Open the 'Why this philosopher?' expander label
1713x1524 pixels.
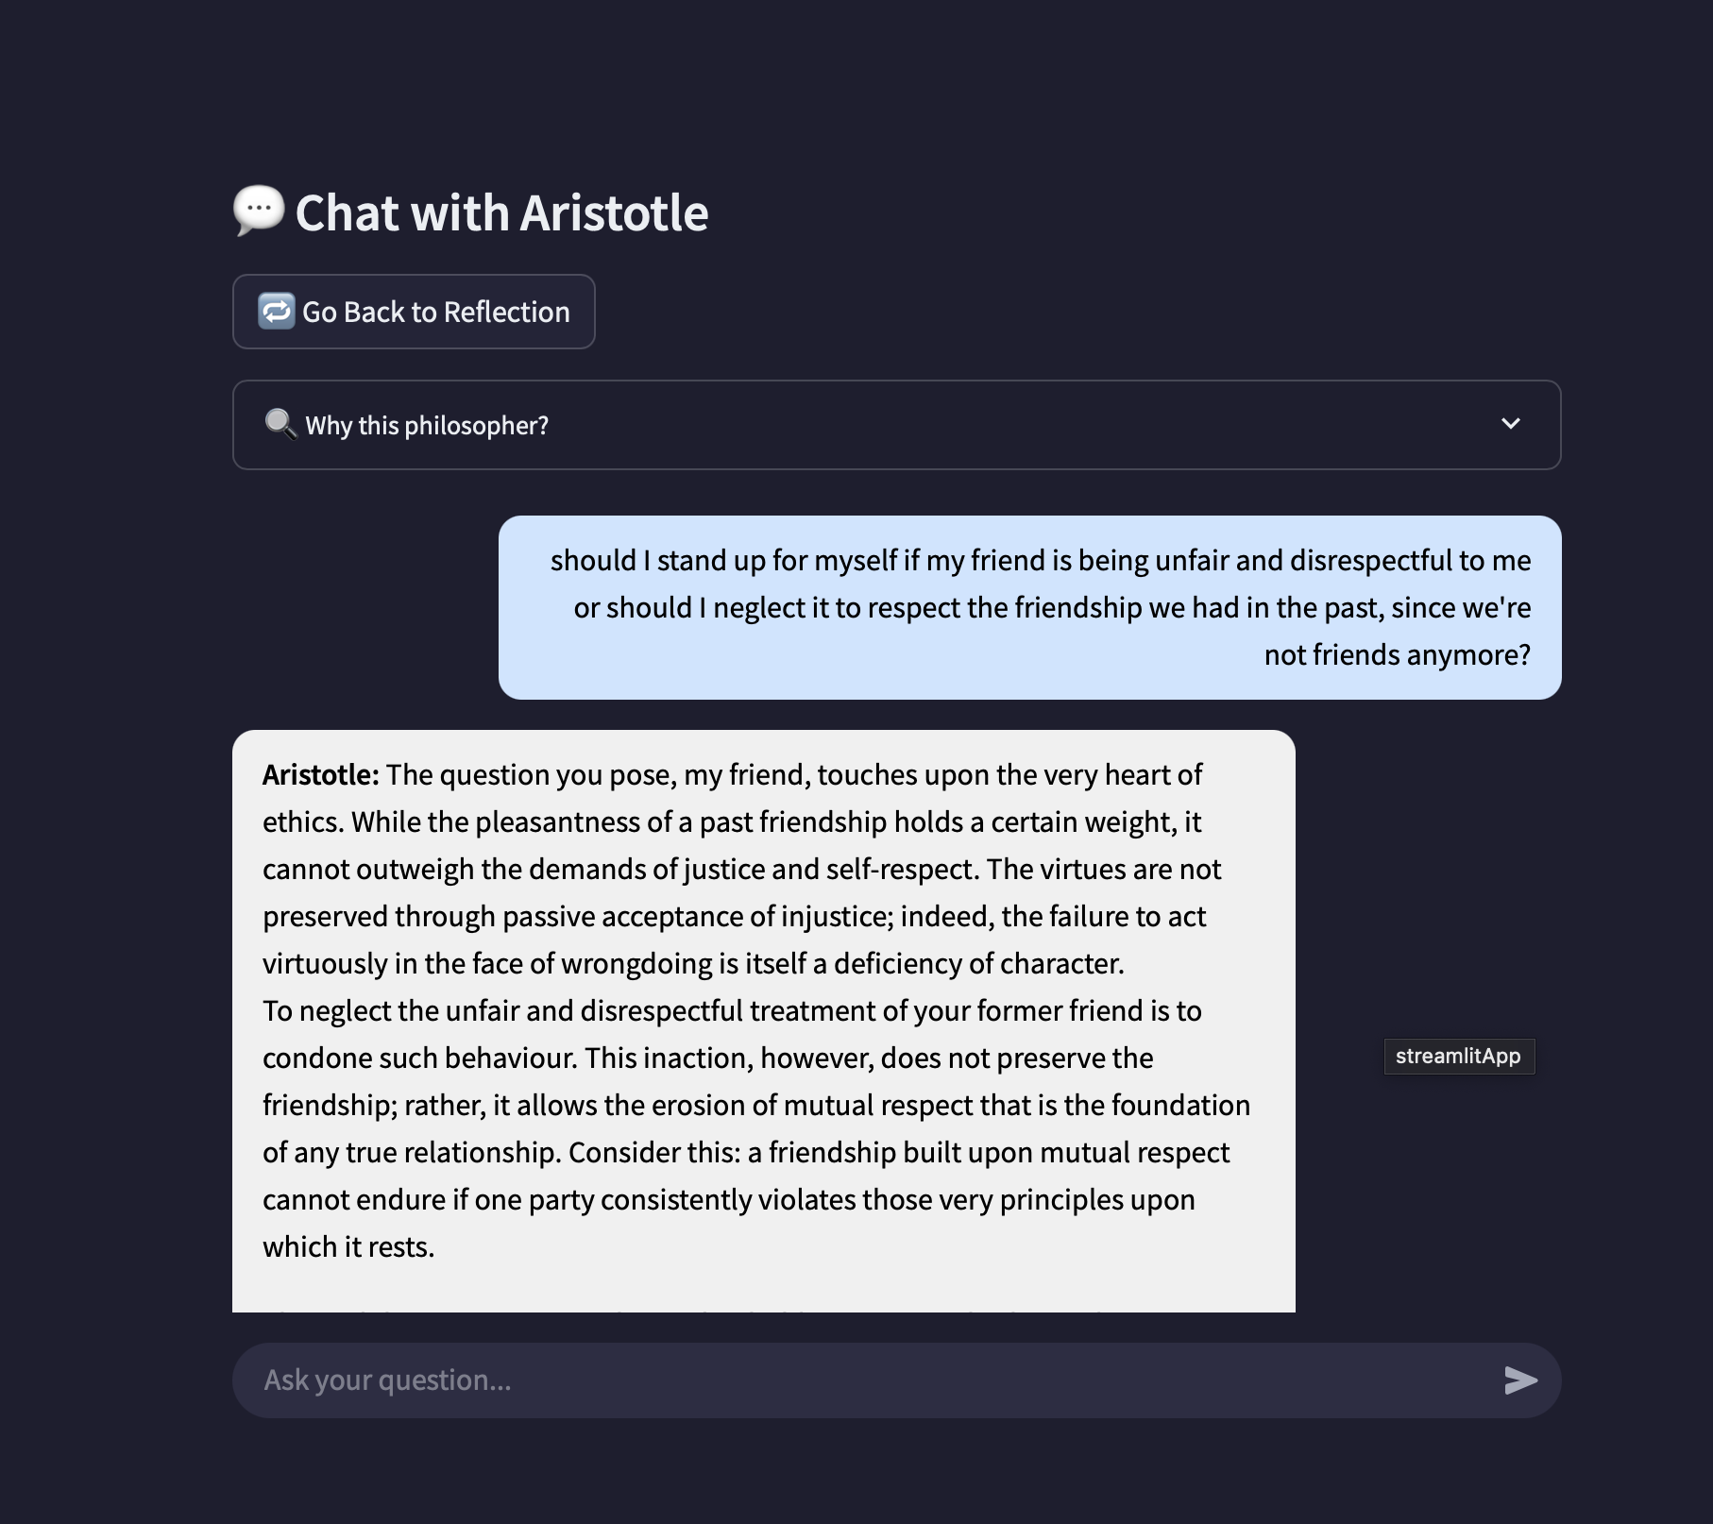pyautogui.click(x=426, y=426)
